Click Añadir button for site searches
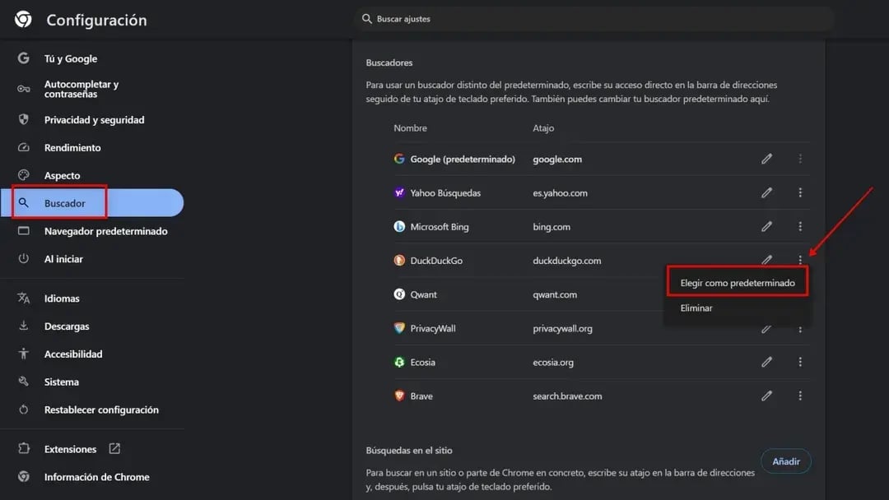 pos(786,461)
